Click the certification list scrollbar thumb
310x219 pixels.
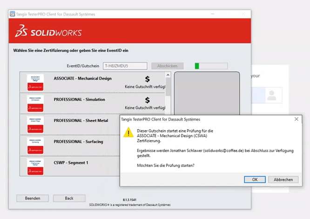pos(168,87)
